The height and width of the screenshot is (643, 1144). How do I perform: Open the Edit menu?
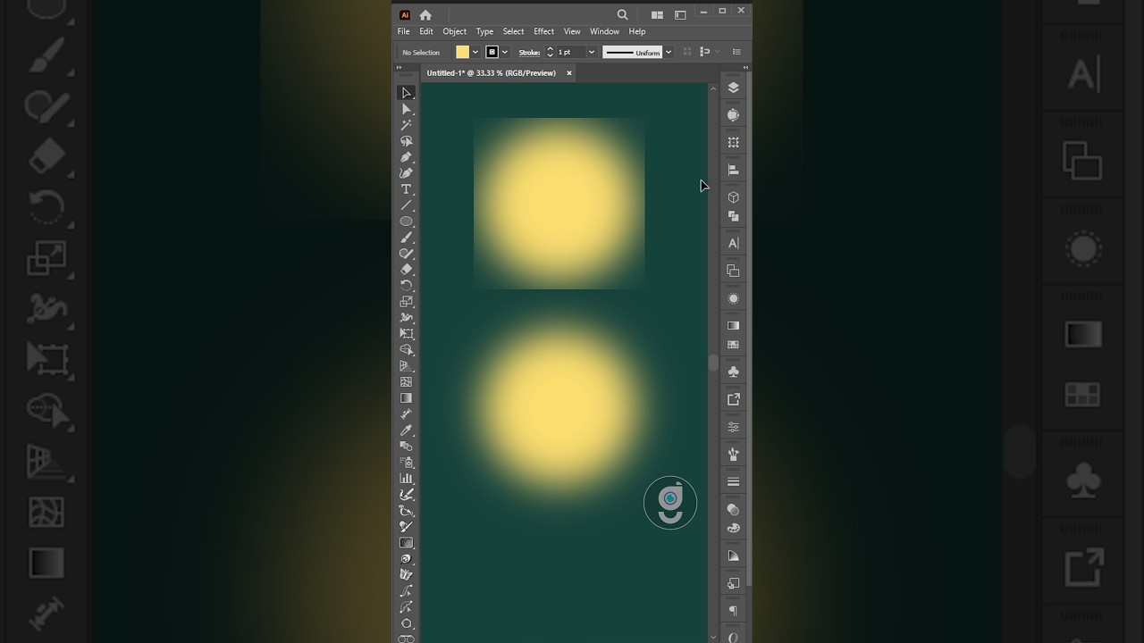point(426,31)
